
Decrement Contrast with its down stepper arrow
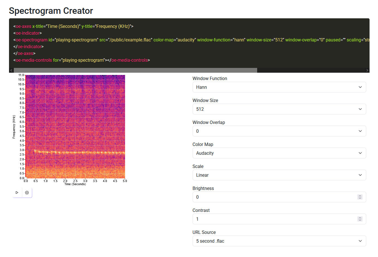(x=360, y=220)
